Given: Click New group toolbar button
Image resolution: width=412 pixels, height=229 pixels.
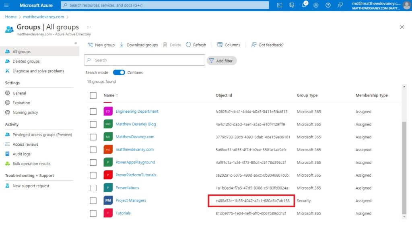Looking at the screenshot, I should coord(101,45).
